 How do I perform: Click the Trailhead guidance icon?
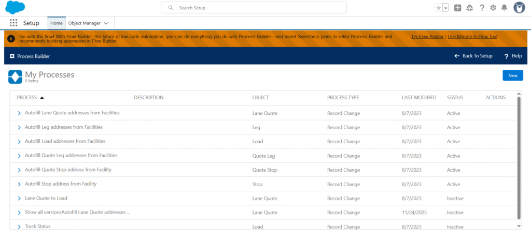469,8
